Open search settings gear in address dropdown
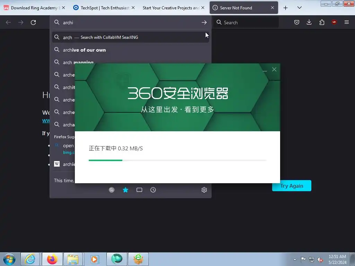 click(204, 190)
